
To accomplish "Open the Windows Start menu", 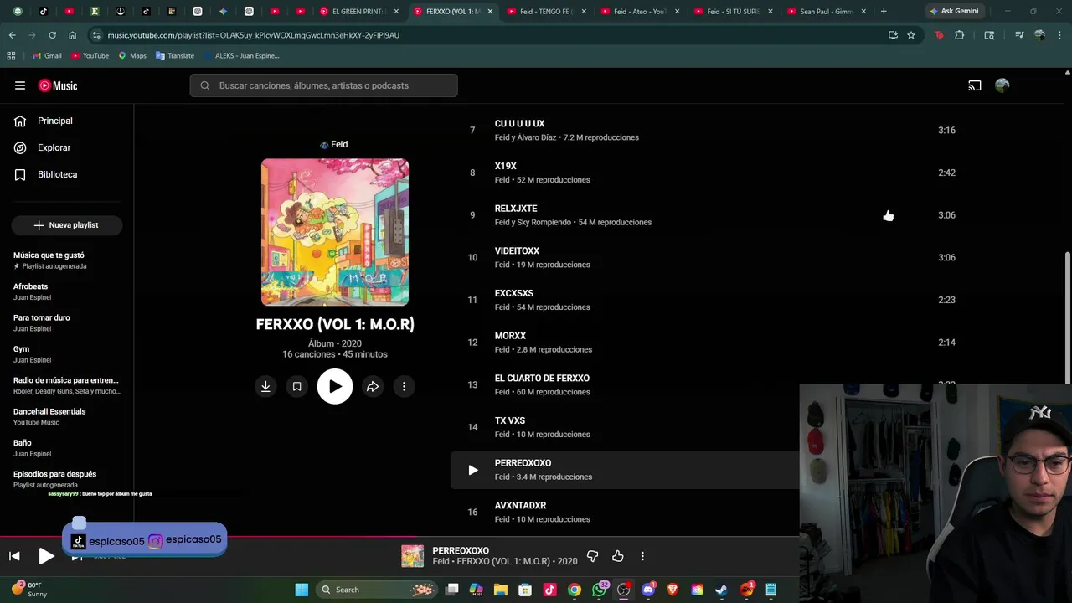I will [x=301, y=590].
